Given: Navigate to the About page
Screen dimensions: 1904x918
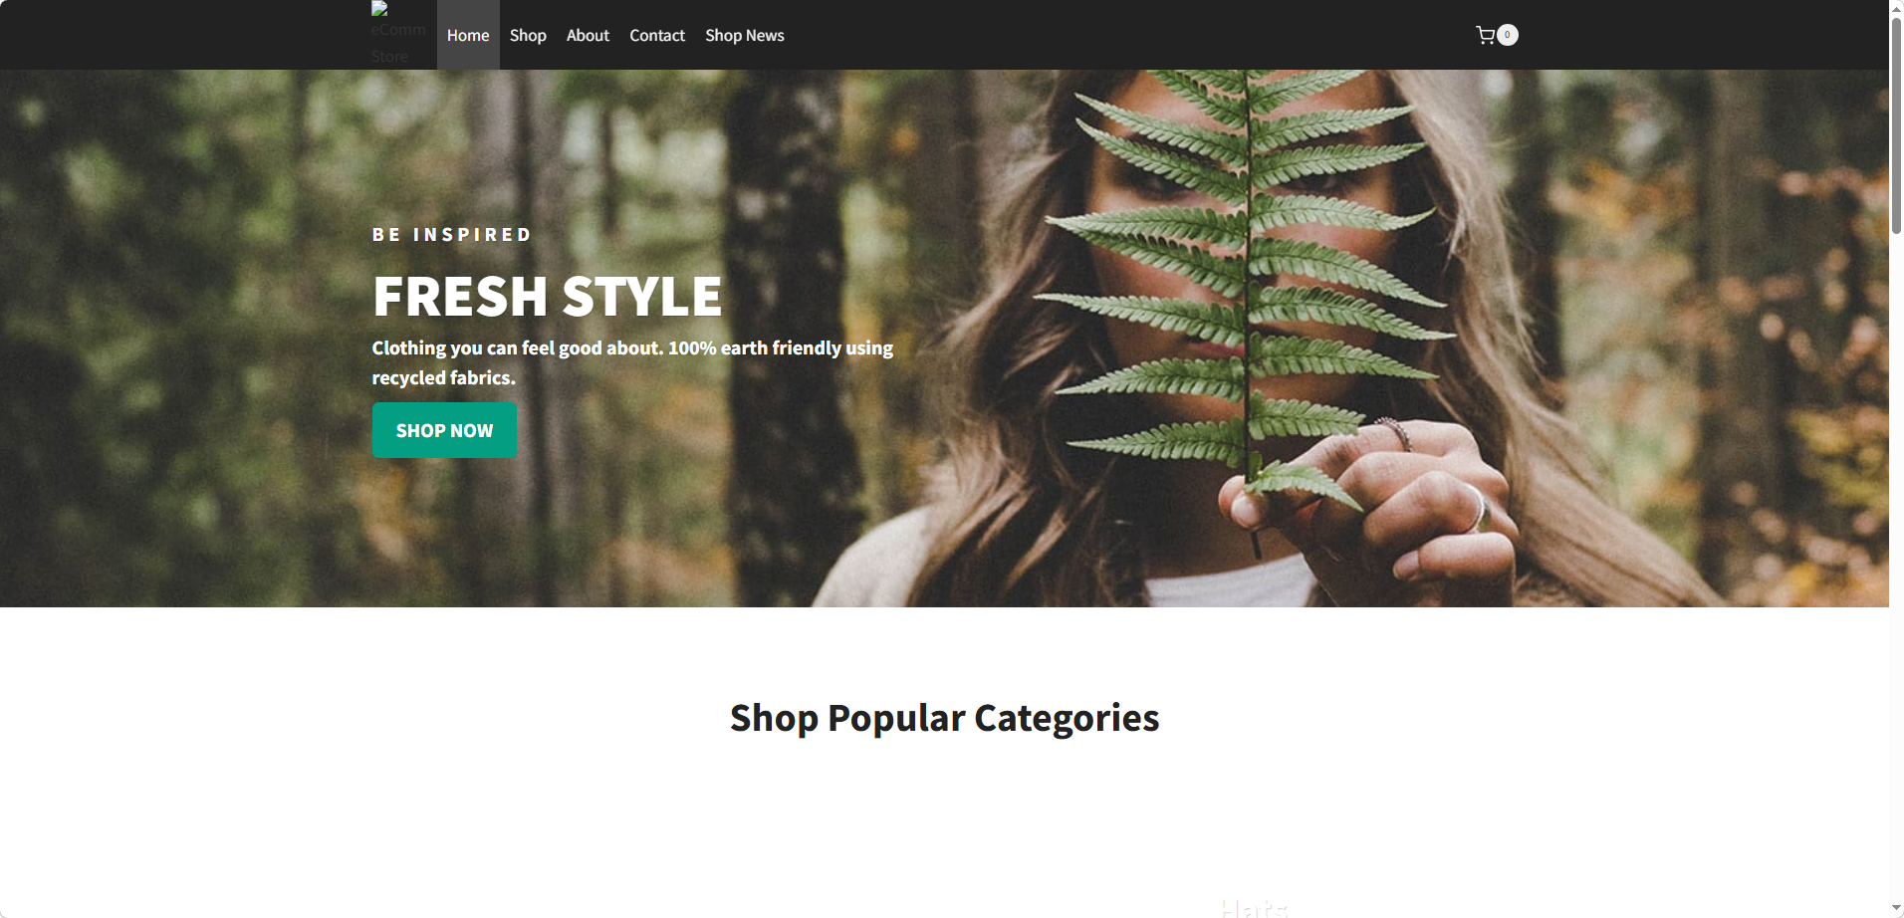Looking at the screenshot, I should 588,35.
